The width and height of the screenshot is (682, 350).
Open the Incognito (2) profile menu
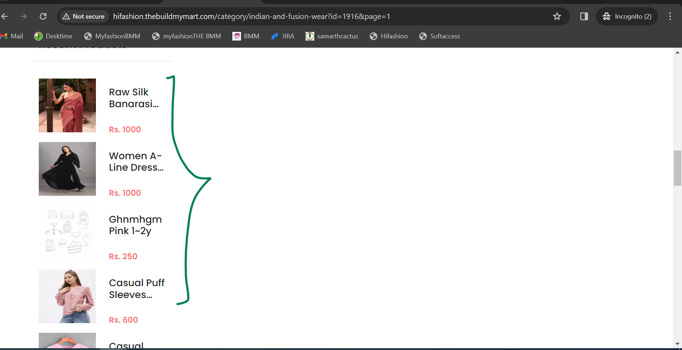pos(627,16)
